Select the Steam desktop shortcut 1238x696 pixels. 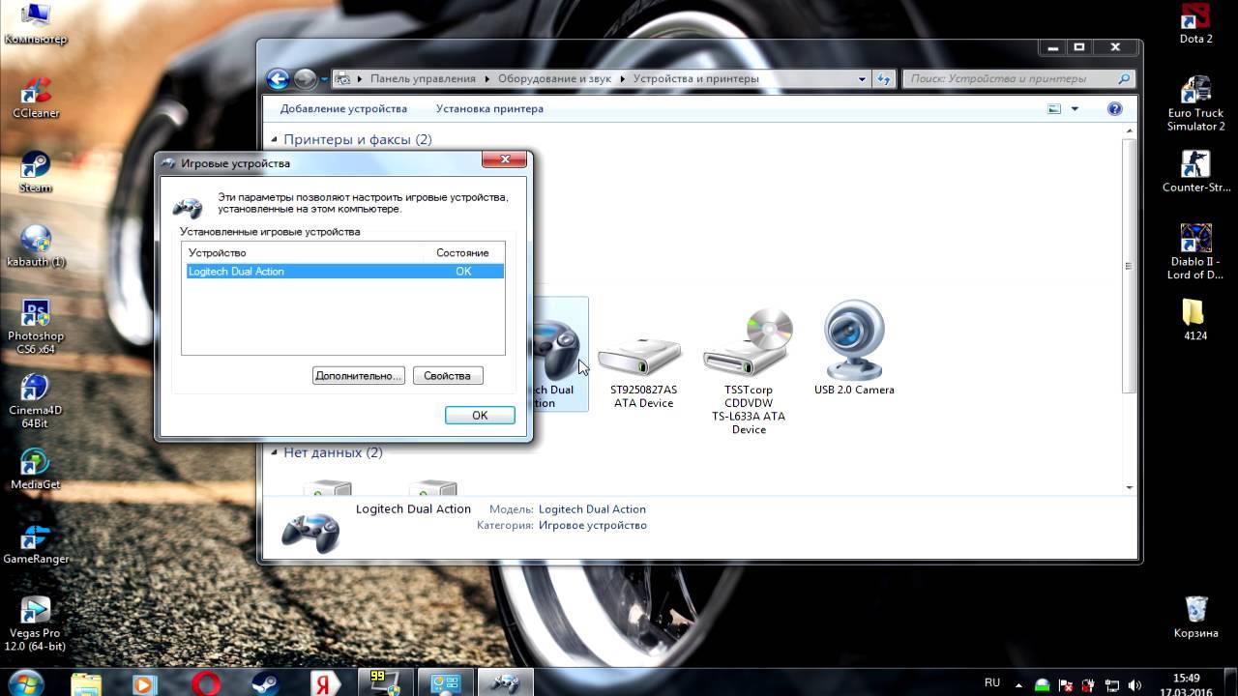point(36,172)
